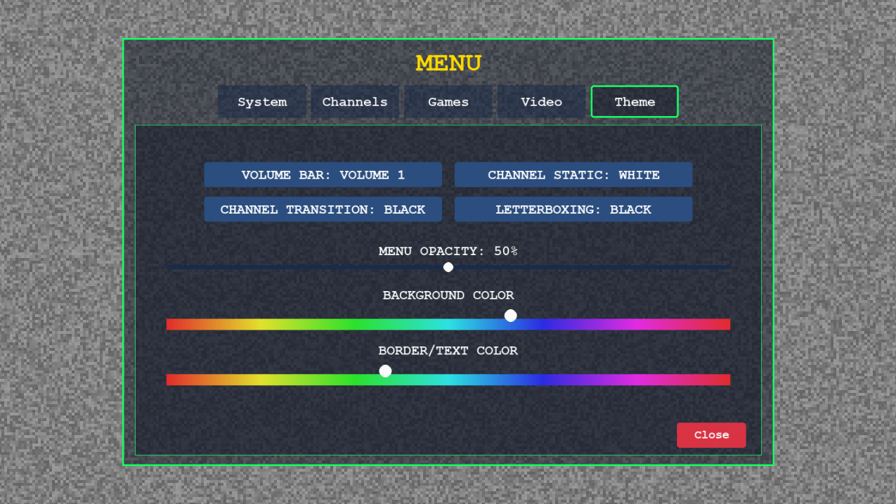896x504 pixels.
Task: Toggle the Channel Transition color button
Action: [x=323, y=209]
